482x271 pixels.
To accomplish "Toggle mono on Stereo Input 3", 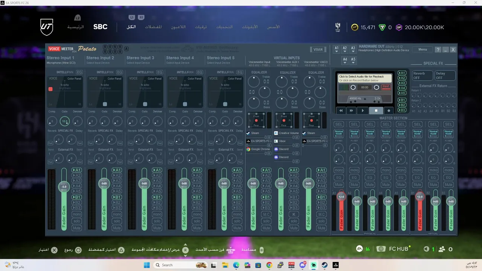I will click(157, 214).
